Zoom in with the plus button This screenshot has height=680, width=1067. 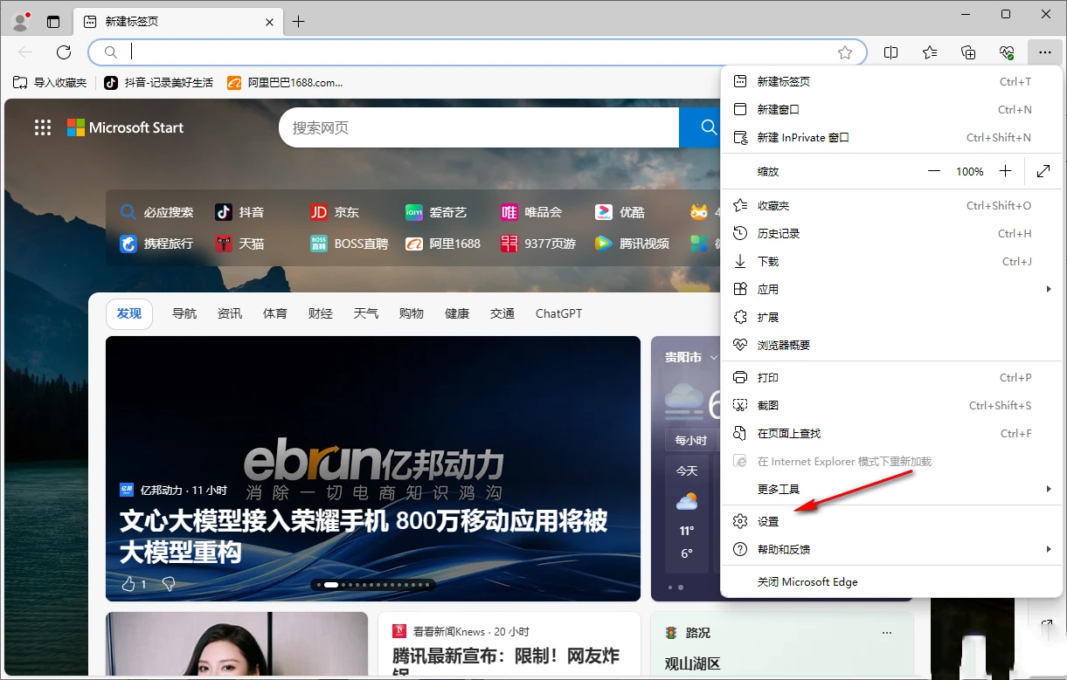coord(1006,171)
